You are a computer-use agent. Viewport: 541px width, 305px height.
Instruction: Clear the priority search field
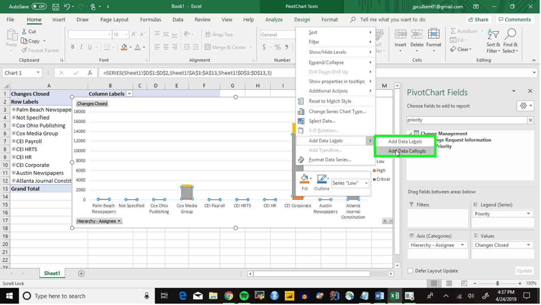[530, 120]
